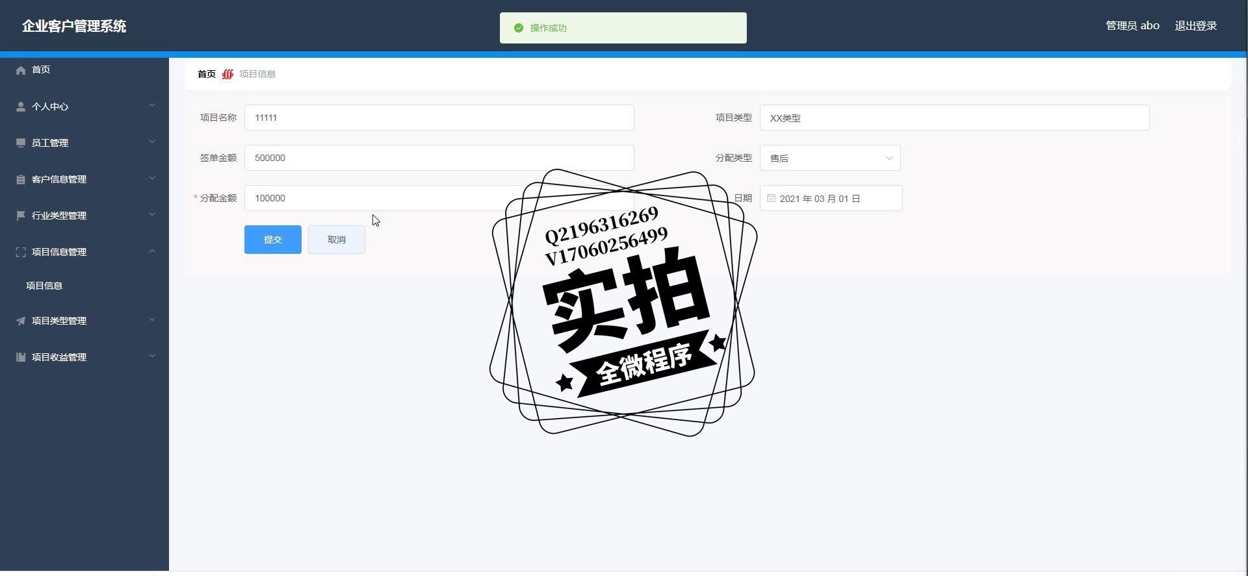
Task: Open the 员工管理 menu label
Action: click(50, 143)
